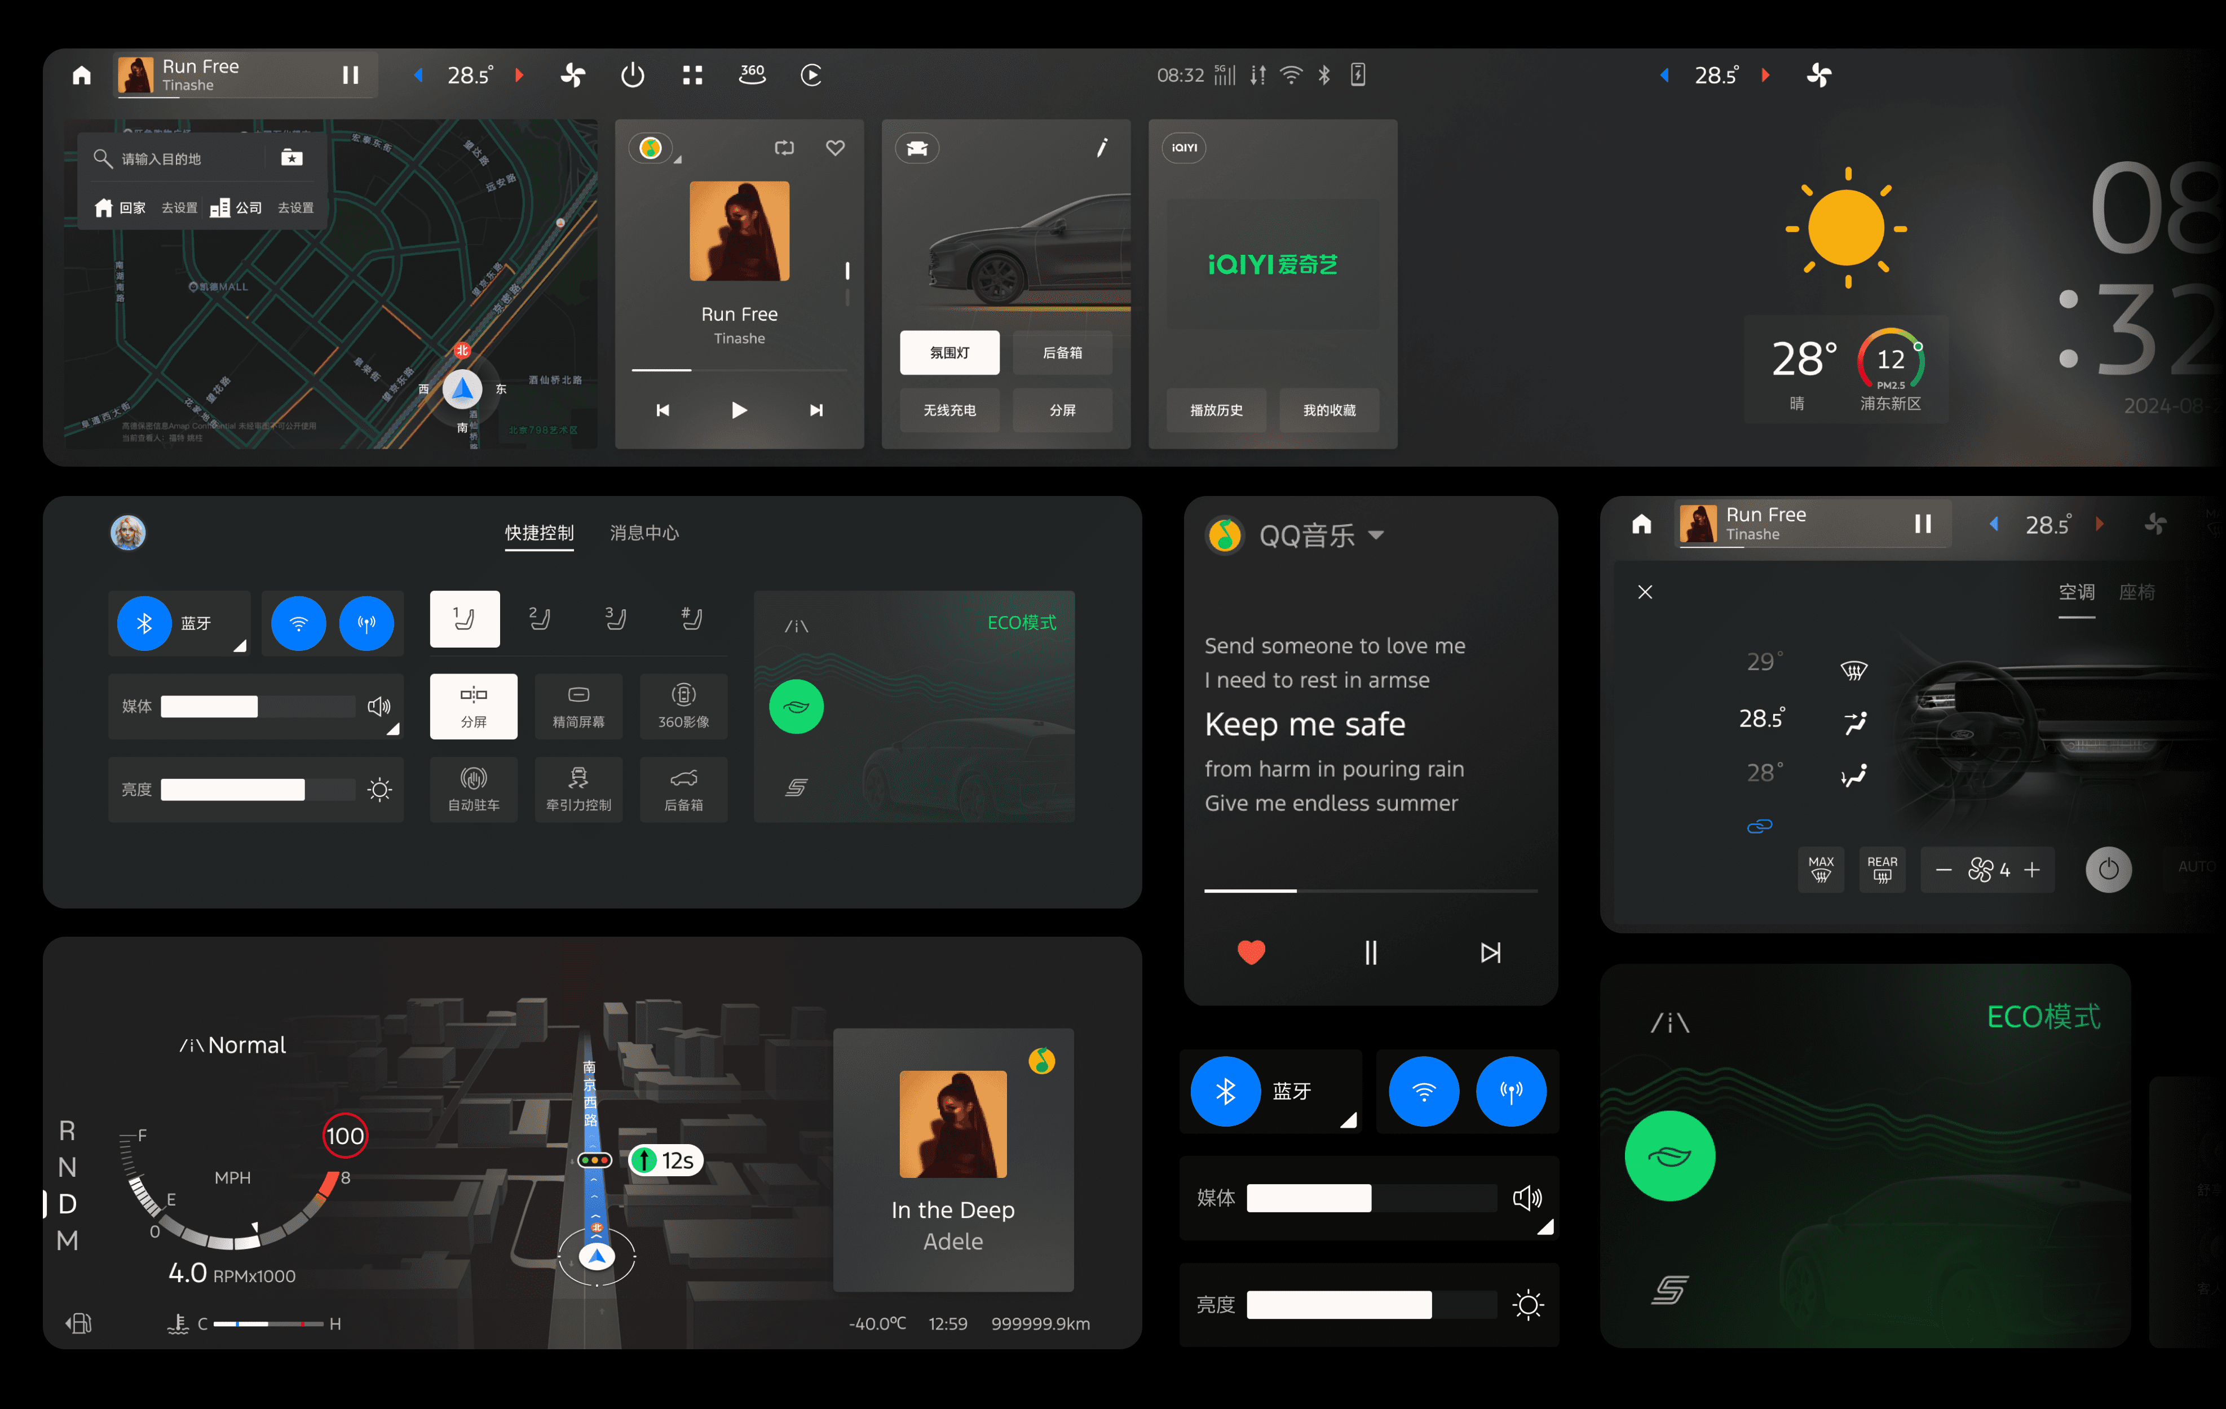Screen dimensions: 2226x1409
Task: Click the power icon in top bar
Action: click(x=632, y=75)
